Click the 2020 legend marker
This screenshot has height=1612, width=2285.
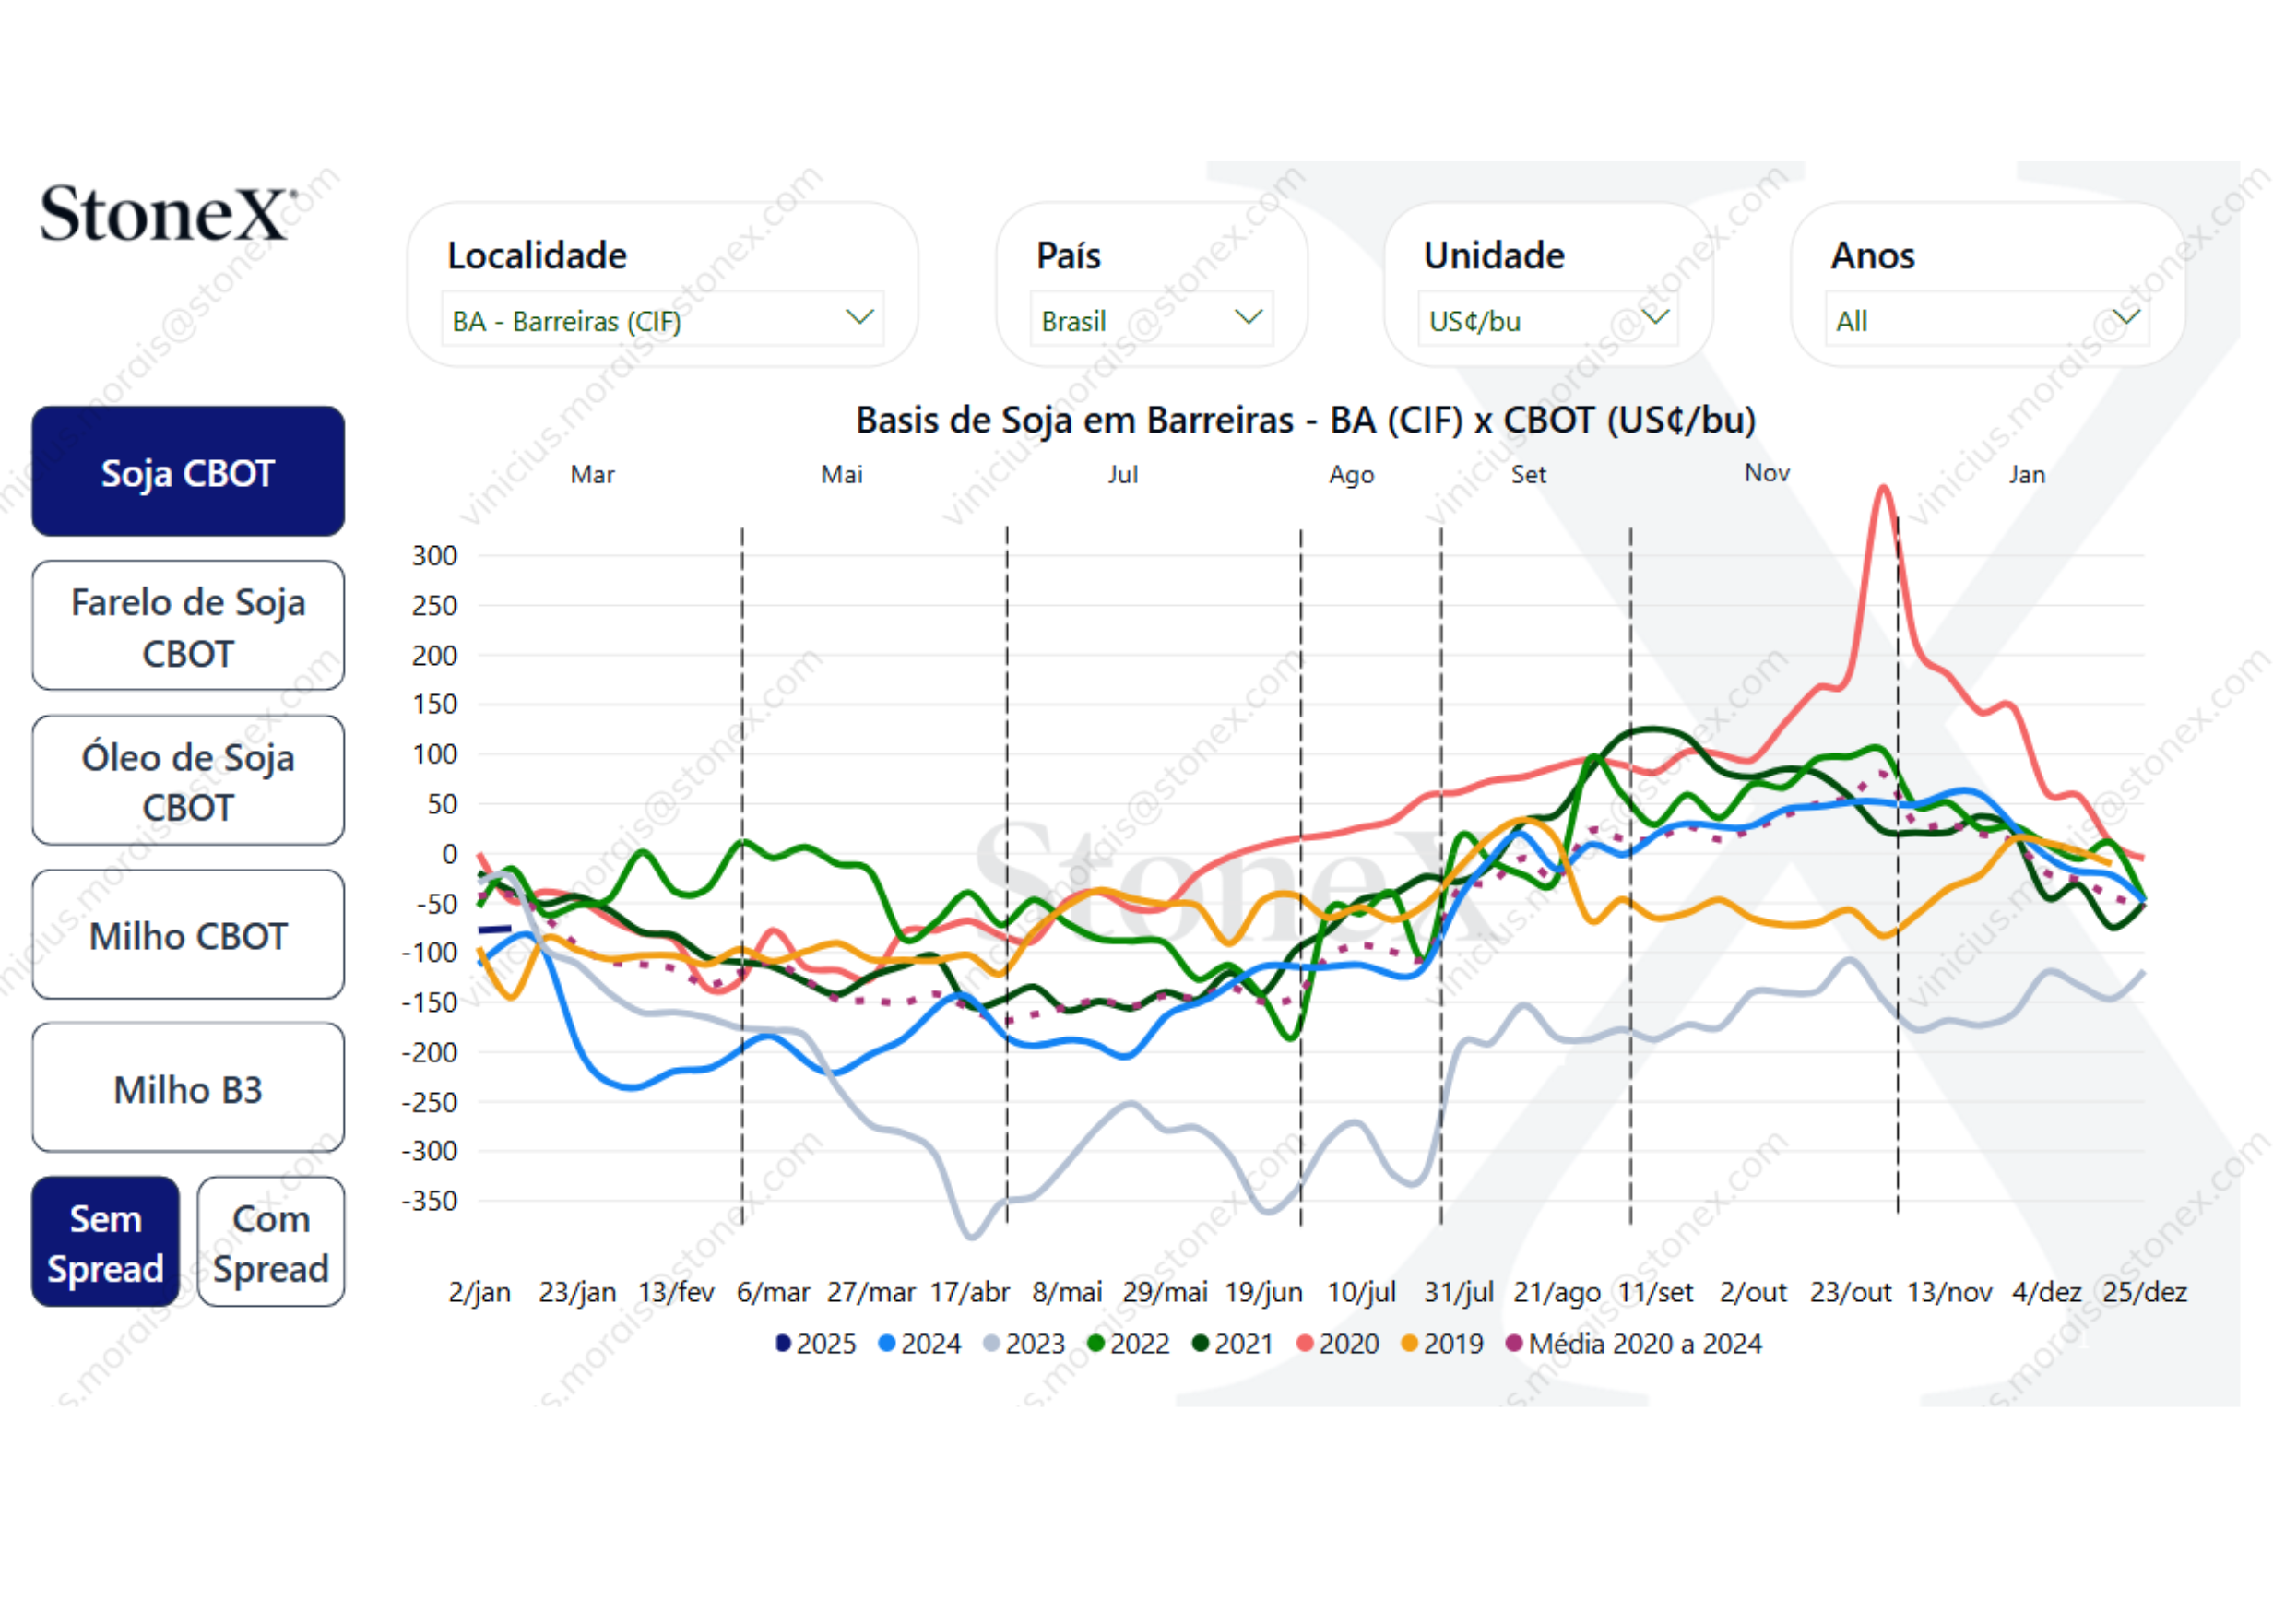1306,1345
